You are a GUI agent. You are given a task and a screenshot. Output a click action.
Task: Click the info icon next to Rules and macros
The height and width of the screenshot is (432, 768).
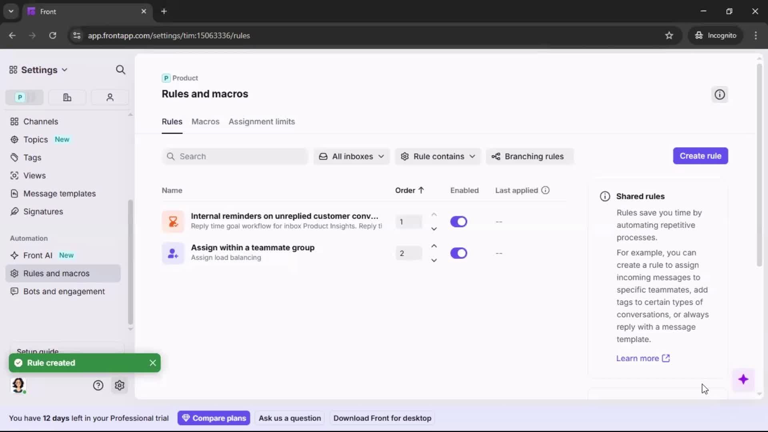coord(720,94)
